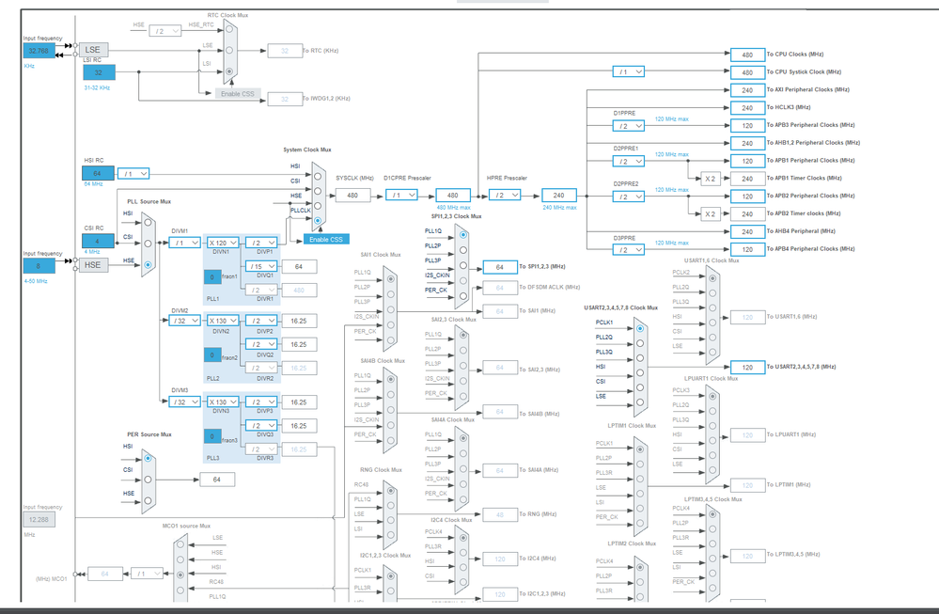Open the D1PPRE prescaler dropdown
The image size is (939, 614).
tap(629, 126)
